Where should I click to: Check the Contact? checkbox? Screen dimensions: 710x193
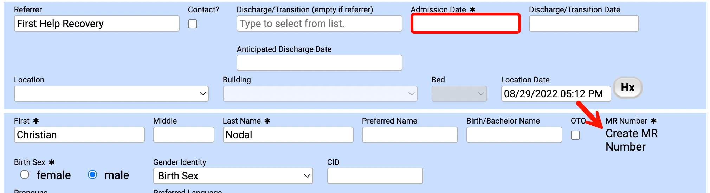pyautogui.click(x=193, y=24)
